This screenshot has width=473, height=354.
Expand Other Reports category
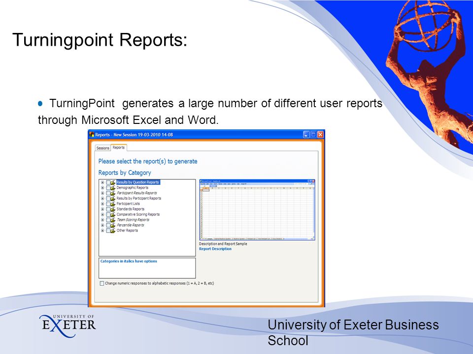pos(102,231)
